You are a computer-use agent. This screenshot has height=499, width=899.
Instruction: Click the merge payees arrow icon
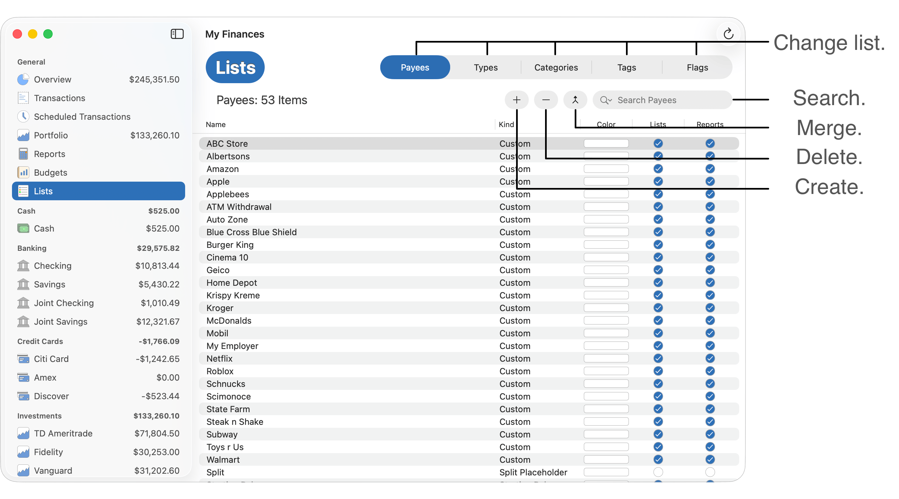click(575, 100)
